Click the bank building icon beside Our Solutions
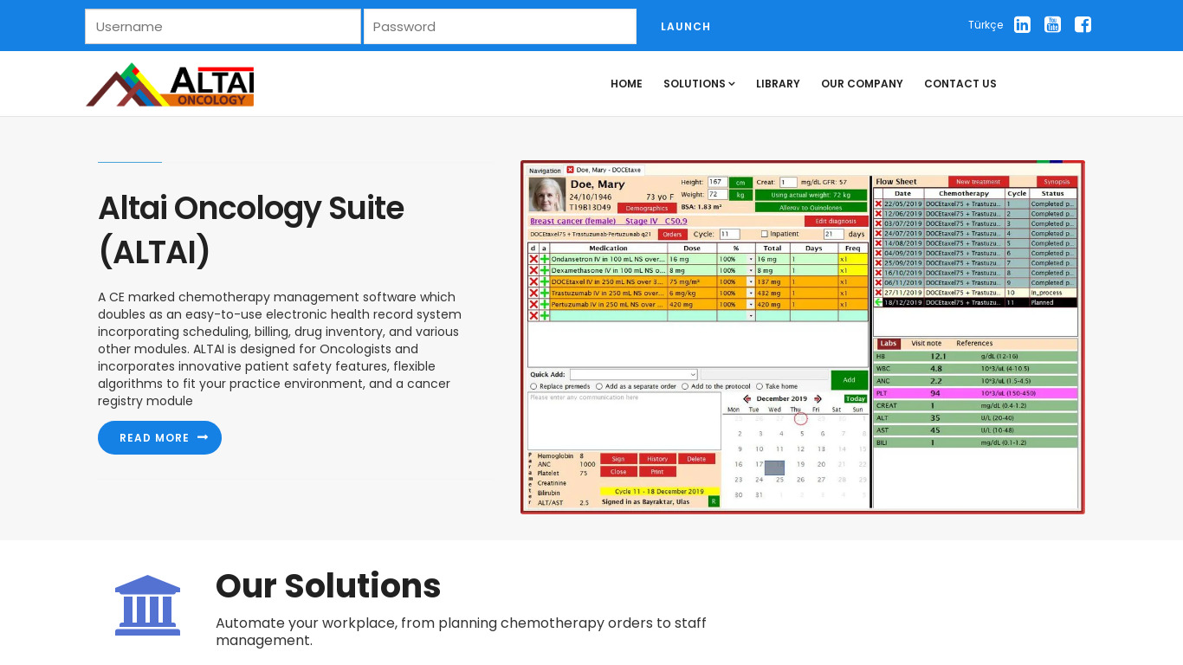The height and width of the screenshot is (665, 1183). coord(147,605)
